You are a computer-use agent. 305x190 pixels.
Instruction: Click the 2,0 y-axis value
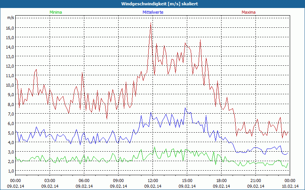(x=11, y=161)
